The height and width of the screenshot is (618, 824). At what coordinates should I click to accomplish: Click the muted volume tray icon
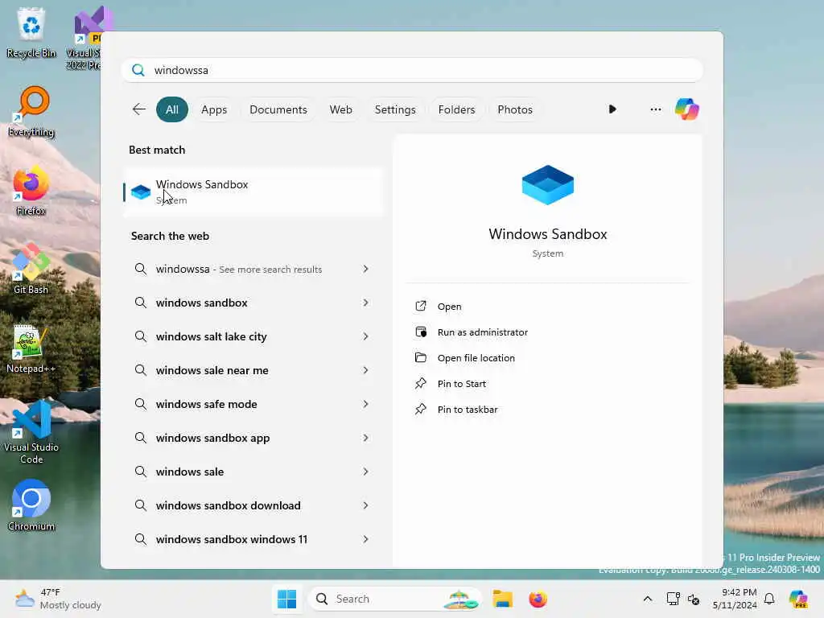[x=694, y=599]
